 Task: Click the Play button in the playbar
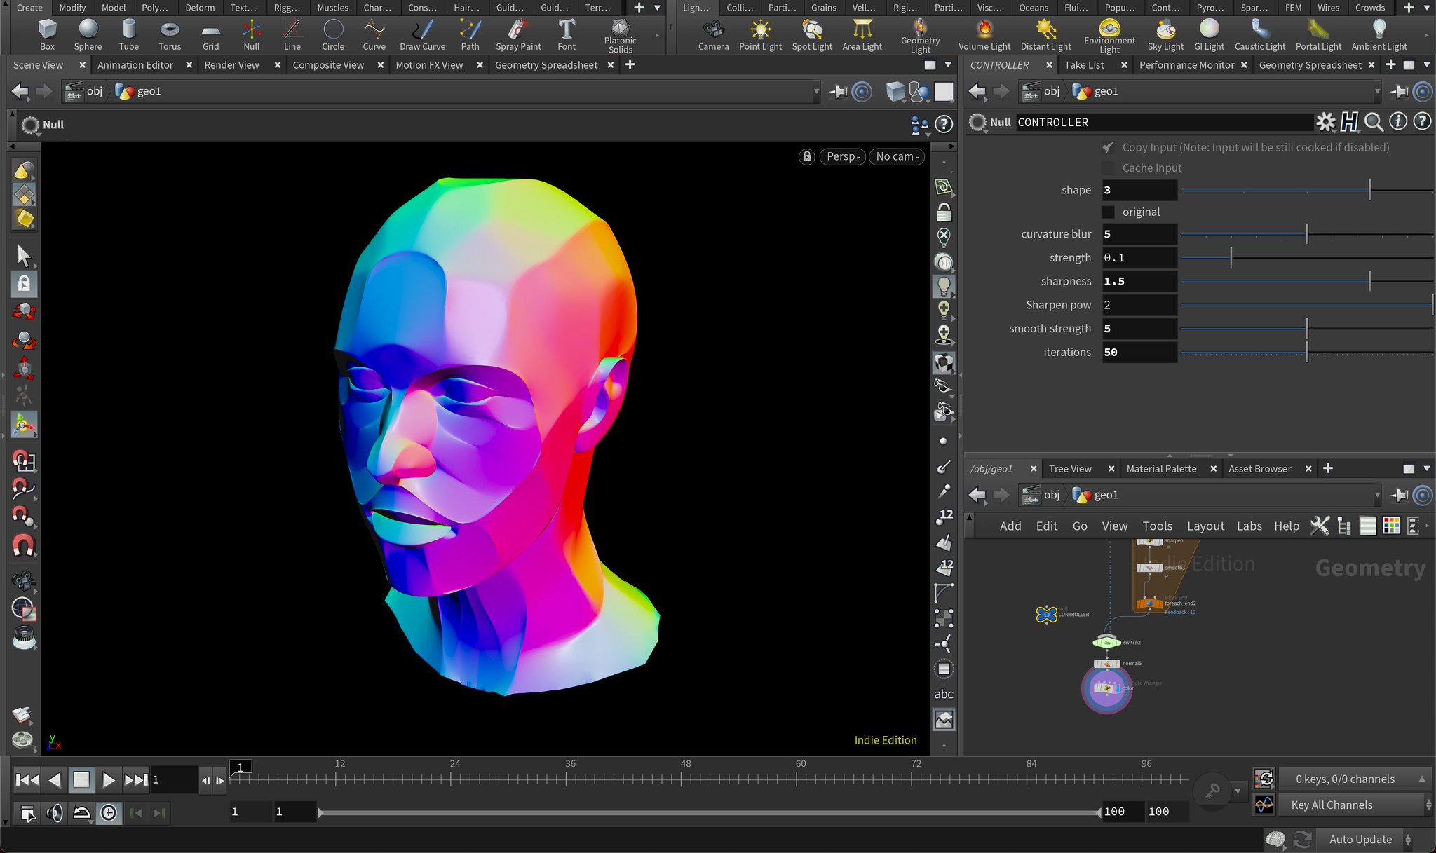[109, 779]
